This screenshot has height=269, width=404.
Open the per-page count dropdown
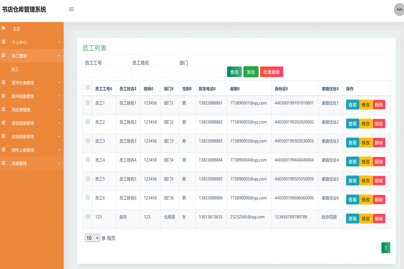(x=92, y=238)
